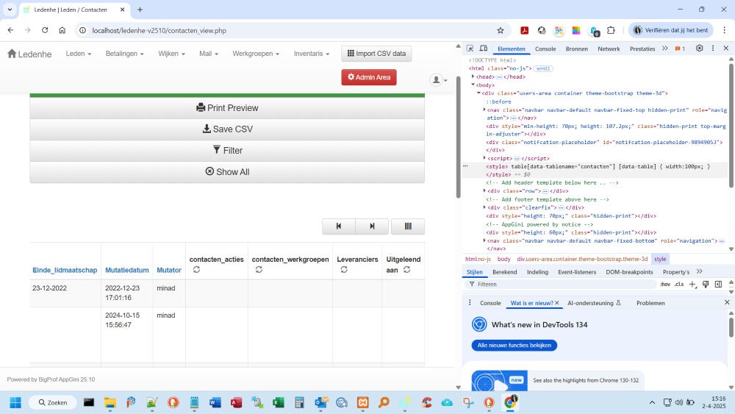Sort by Mutatiedatum column
735x414 pixels.
coord(126,270)
